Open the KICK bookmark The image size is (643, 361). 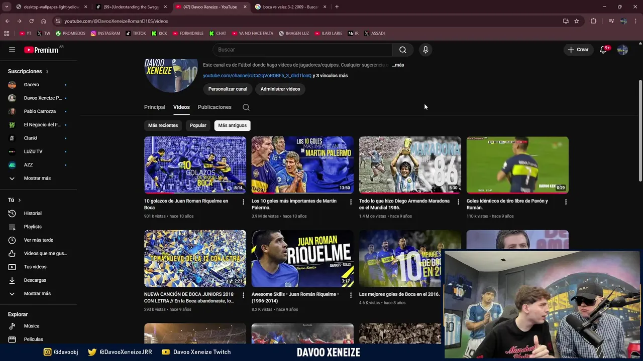(159, 33)
